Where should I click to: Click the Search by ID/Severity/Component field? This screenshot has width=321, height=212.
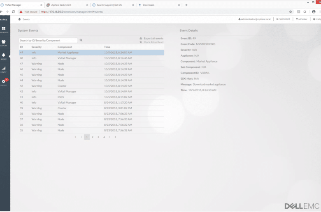coord(48,41)
